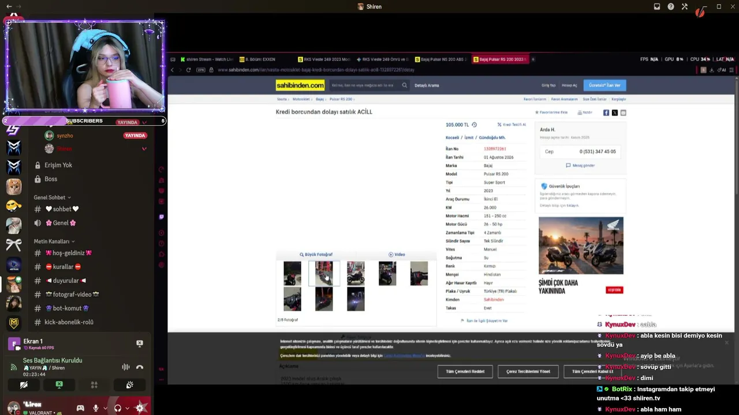This screenshot has height=415, width=739.
Task: Click the 'Hesap Aç' sign-up link
Action: pos(569,85)
